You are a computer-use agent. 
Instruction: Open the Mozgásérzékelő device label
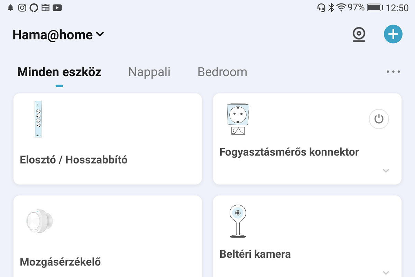click(60, 262)
